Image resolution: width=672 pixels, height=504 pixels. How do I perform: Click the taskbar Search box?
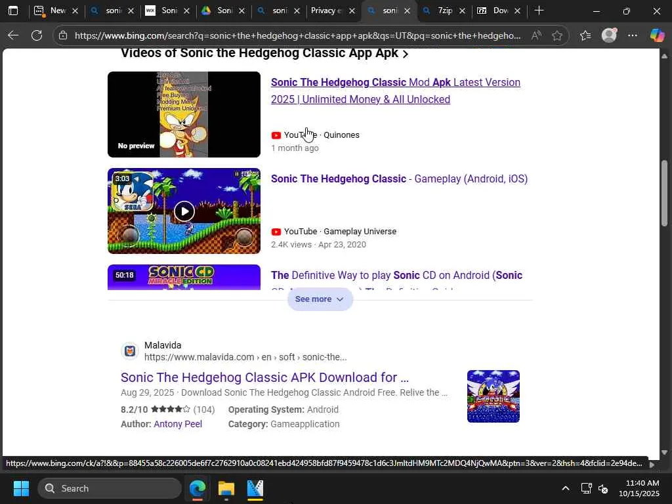[110, 488]
